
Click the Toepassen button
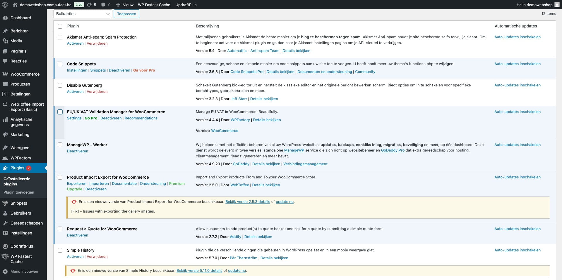(126, 14)
